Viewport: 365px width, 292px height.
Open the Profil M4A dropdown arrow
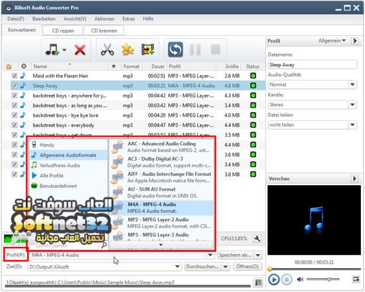tap(210, 255)
